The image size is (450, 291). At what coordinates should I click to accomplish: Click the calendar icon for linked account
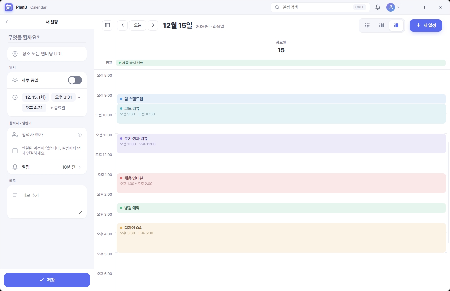point(15,151)
